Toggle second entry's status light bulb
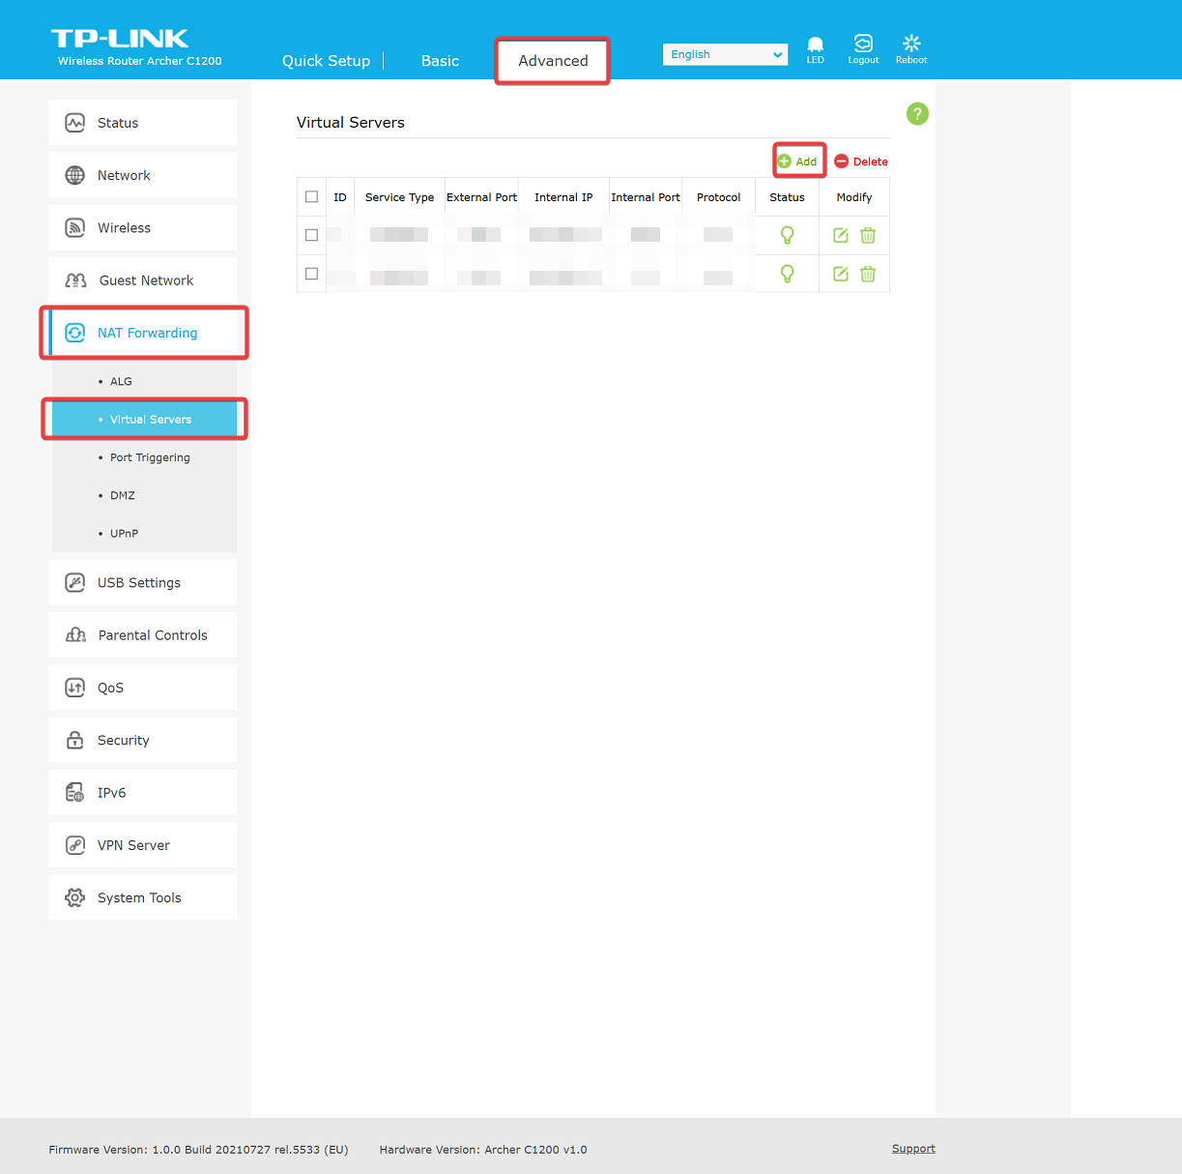 tap(787, 274)
